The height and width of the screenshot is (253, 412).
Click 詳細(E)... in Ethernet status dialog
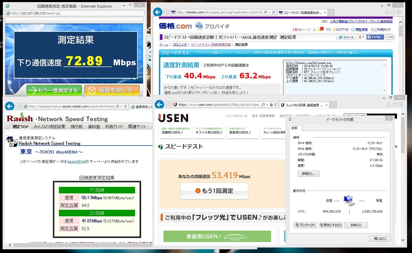click(309, 174)
